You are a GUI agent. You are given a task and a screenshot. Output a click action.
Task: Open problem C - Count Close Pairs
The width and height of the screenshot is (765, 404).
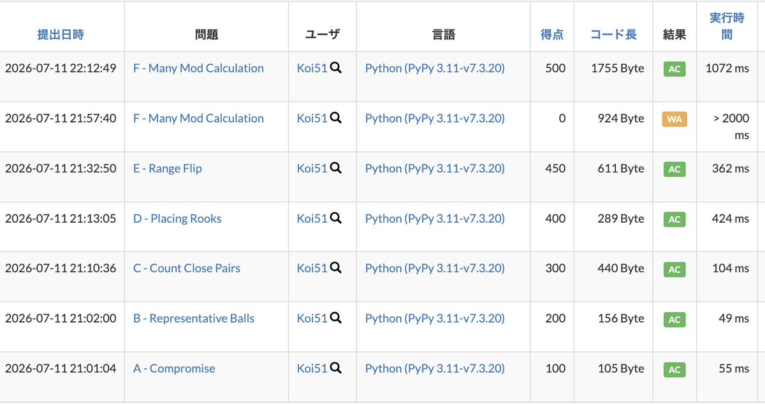click(x=187, y=268)
